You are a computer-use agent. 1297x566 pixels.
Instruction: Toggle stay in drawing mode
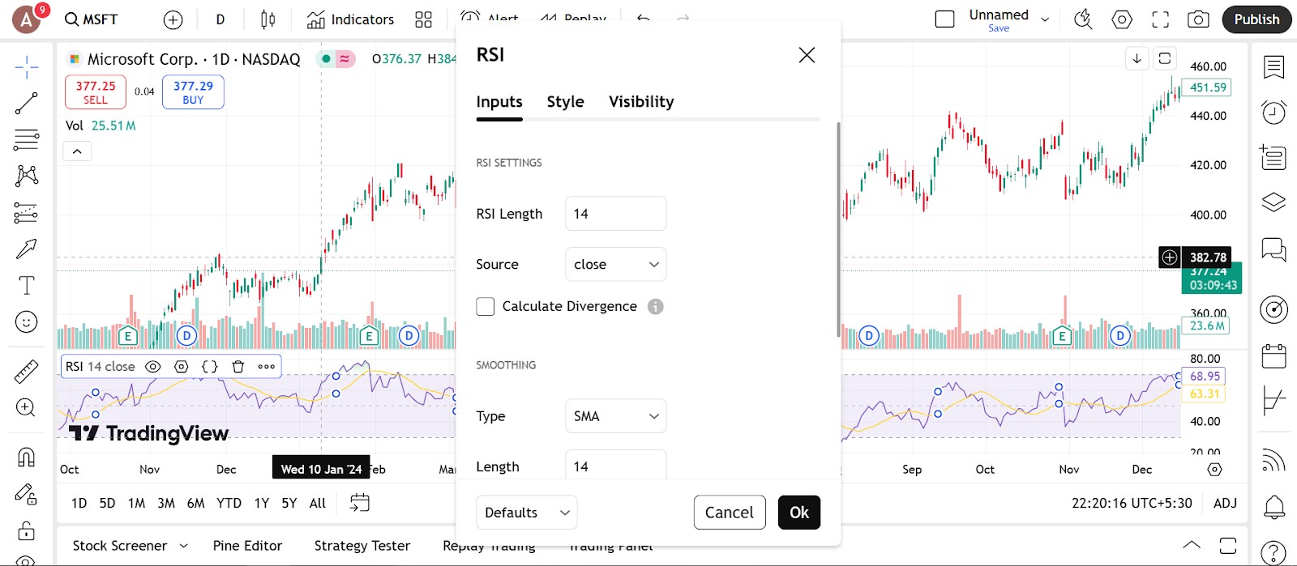point(26,494)
